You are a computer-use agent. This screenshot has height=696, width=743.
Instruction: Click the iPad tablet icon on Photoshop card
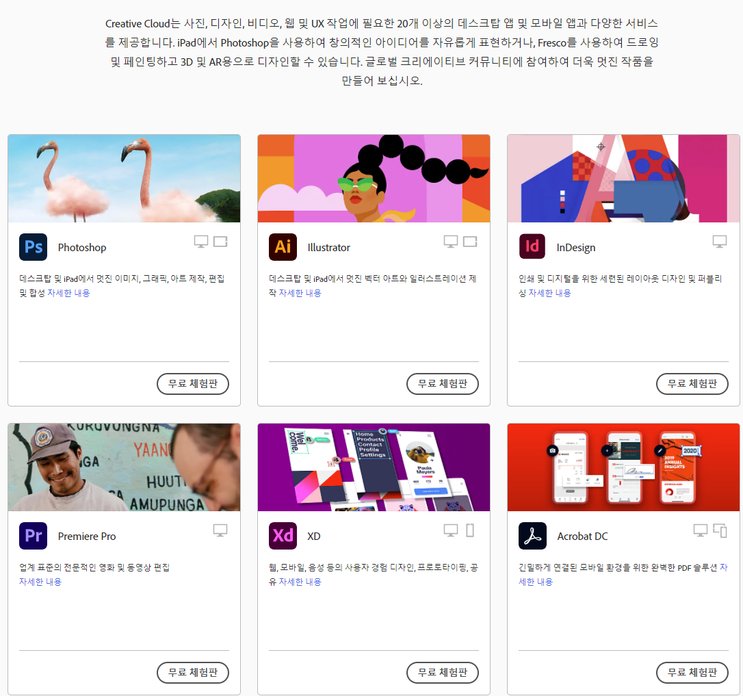pyautogui.click(x=220, y=242)
